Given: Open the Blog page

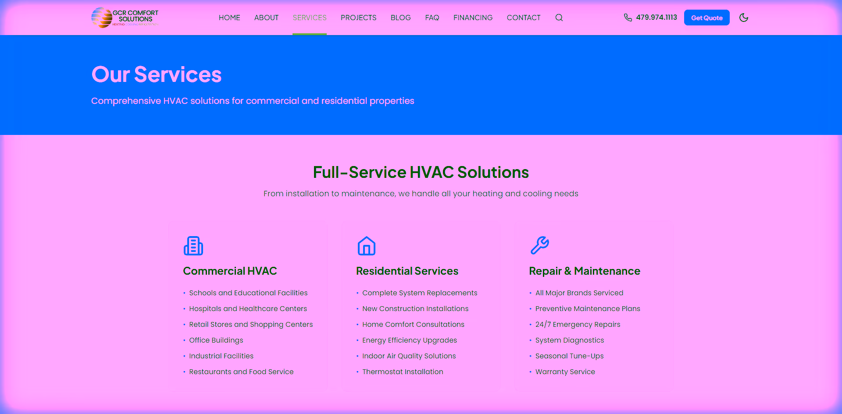Looking at the screenshot, I should (401, 18).
